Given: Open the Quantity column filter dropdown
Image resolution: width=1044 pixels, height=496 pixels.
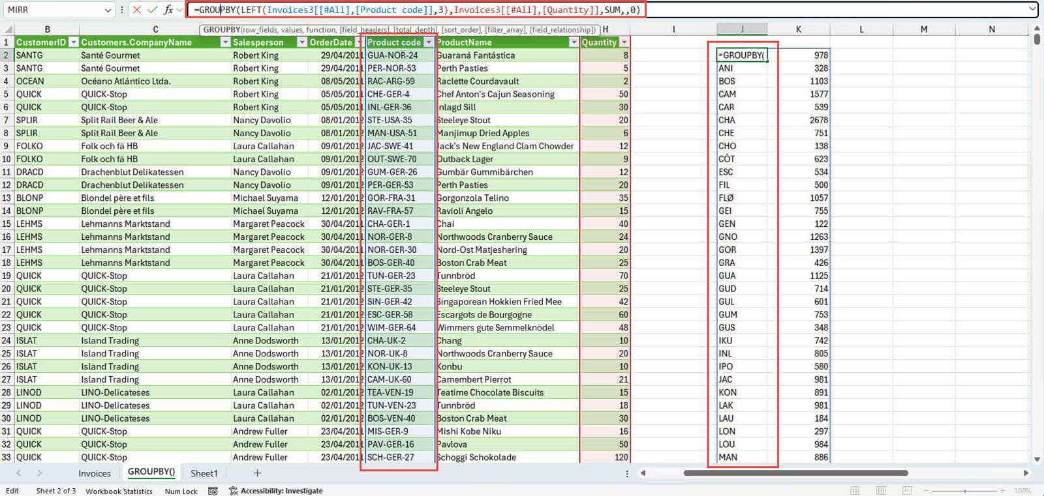Looking at the screenshot, I should coord(624,42).
